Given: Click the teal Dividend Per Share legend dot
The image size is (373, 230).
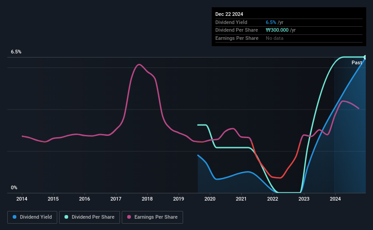Looking at the screenshot, I should 66,217.
